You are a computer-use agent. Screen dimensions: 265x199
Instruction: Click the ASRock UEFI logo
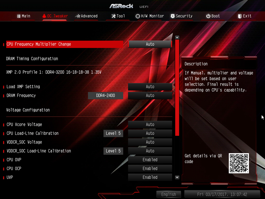129,6
